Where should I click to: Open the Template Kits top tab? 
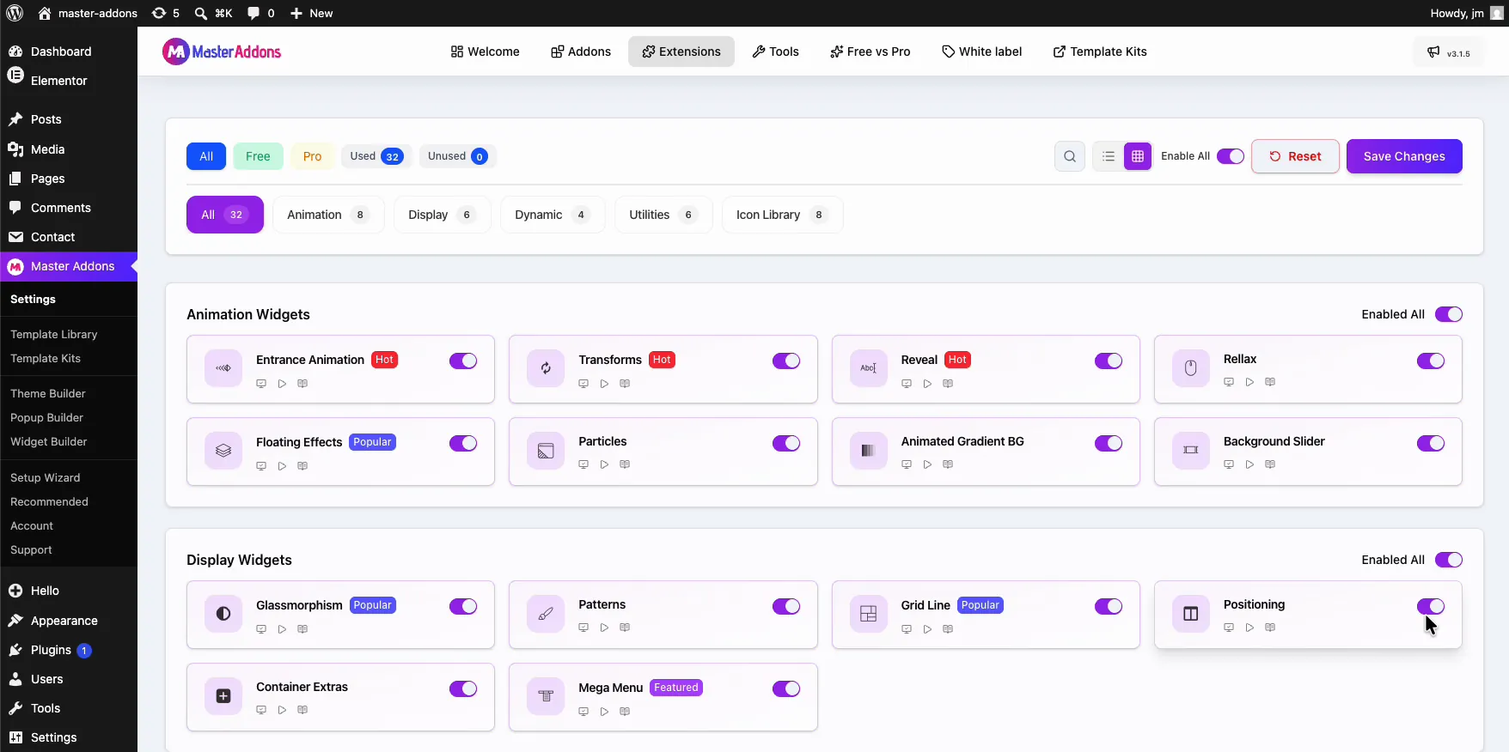[x=1100, y=52]
